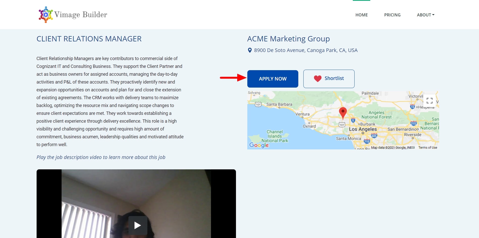
Task: Click the Los Angeles label on map
Action: [363, 129]
